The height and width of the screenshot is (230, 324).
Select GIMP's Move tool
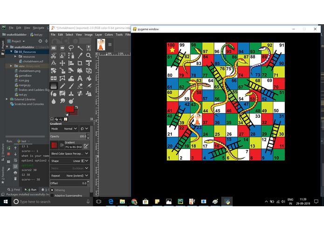coord(62,63)
